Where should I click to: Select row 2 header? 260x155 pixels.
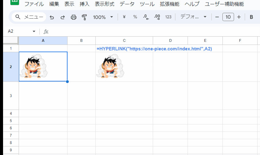[x=11, y=67]
